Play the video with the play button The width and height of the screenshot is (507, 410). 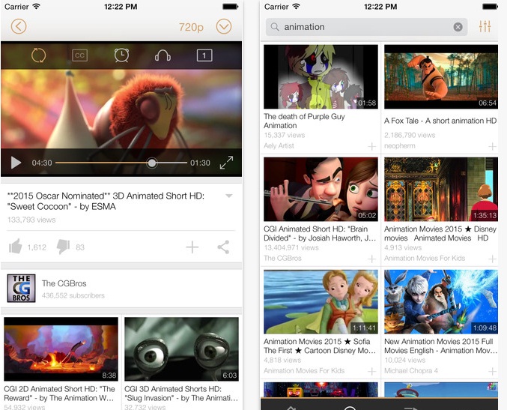click(16, 163)
